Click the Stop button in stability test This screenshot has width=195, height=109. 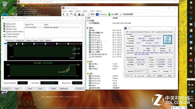(x=17, y=89)
